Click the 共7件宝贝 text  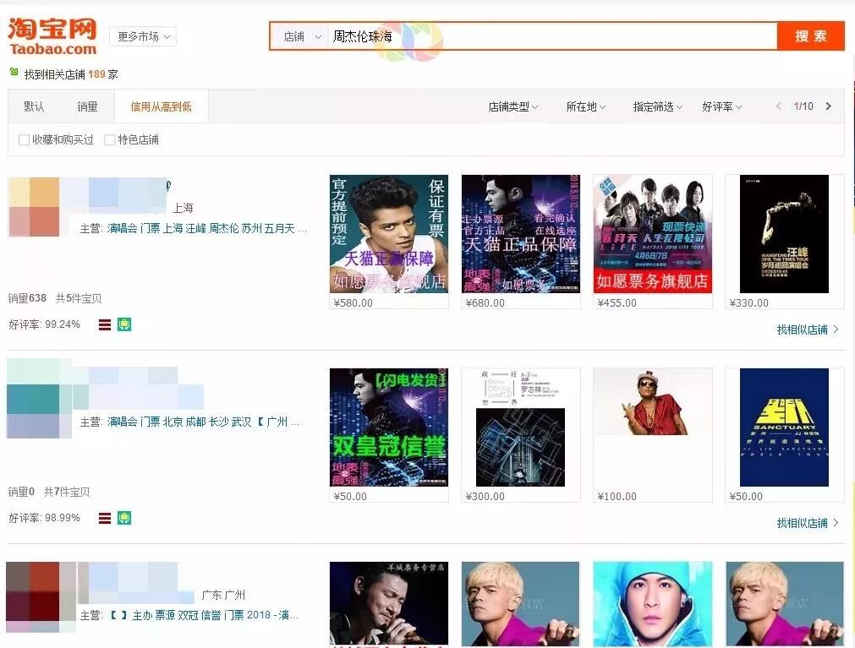67,492
